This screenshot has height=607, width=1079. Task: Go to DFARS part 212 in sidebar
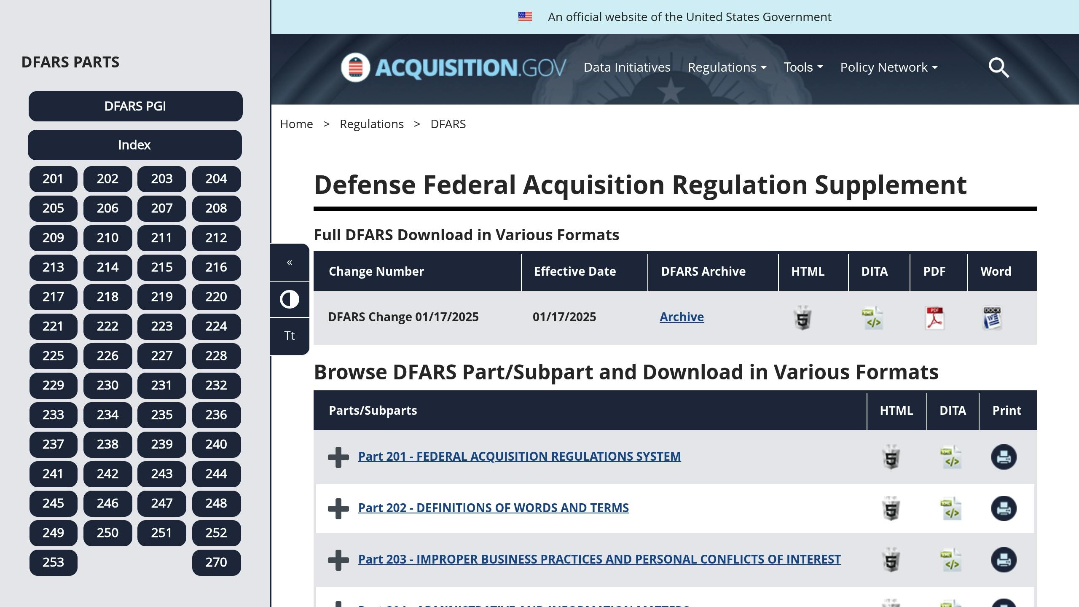tap(217, 238)
